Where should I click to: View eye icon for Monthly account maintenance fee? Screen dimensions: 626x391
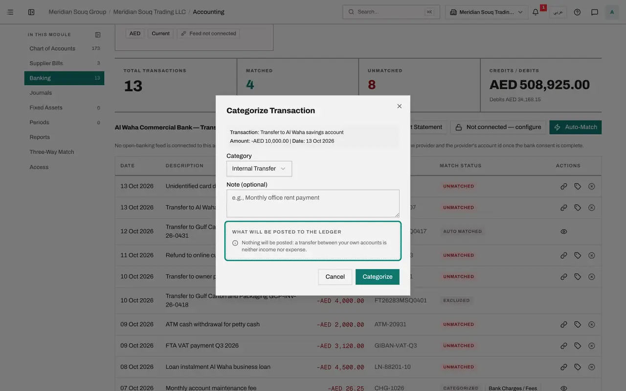coord(564,388)
